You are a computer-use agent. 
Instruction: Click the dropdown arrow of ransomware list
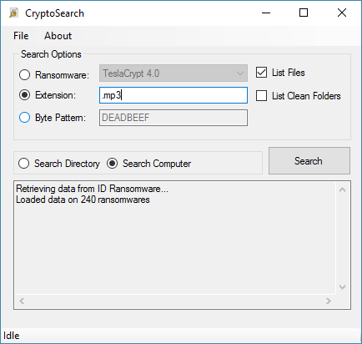[240, 73]
